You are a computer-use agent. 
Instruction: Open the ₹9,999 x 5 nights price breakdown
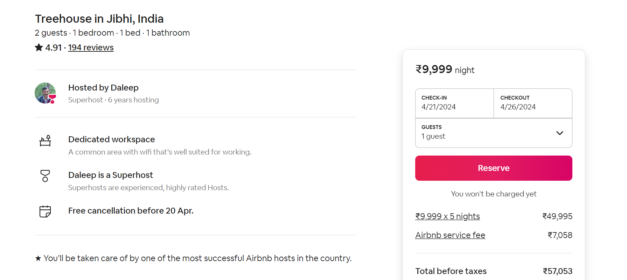coord(448,216)
